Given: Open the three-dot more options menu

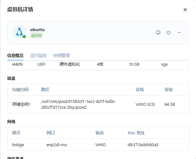Looking at the screenshot, I should pyautogui.click(x=179, y=32).
